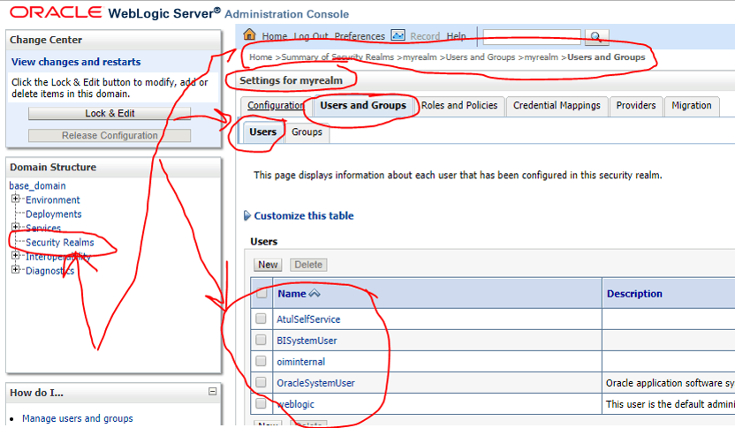
Task: Open Security Realms in domain tree
Action: (x=59, y=243)
